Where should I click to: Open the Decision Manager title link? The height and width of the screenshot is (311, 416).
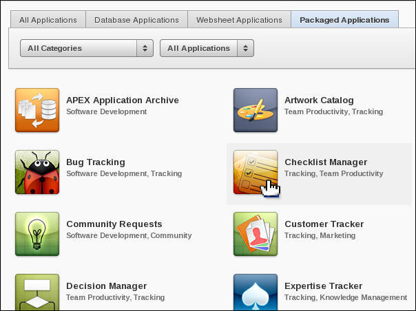[107, 286]
